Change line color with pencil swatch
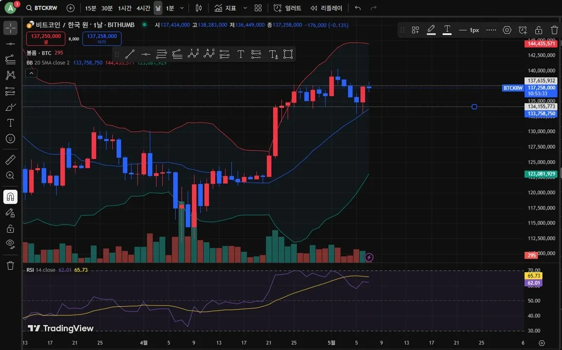Screen dimensions: 562x350 pyautogui.click(x=431, y=30)
